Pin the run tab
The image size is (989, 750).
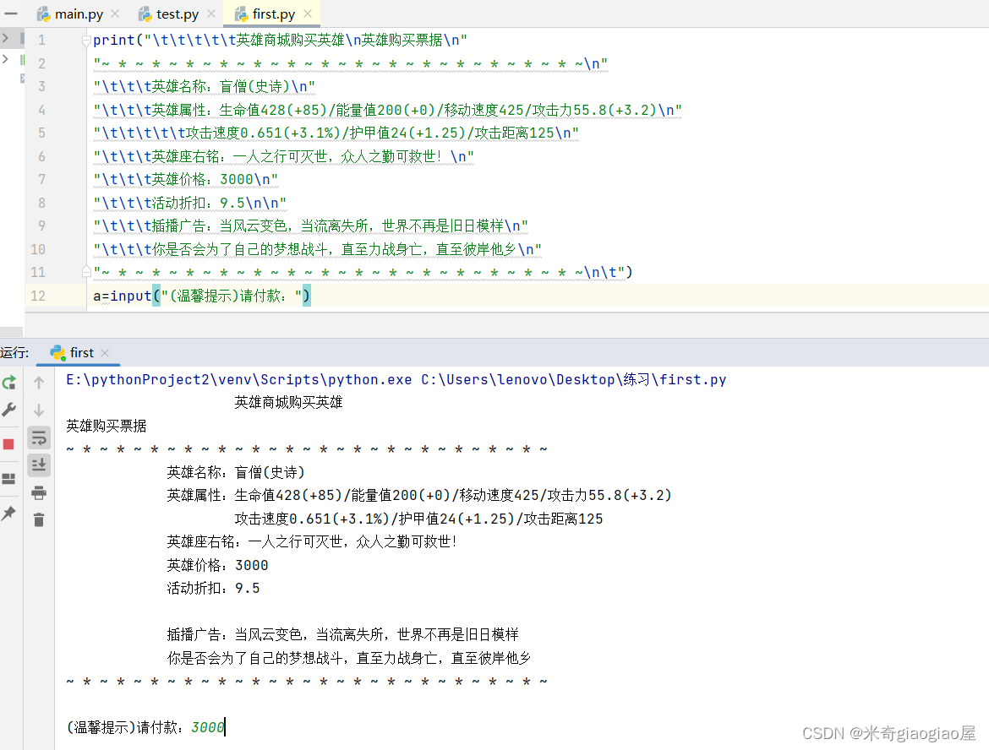coord(8,513)
